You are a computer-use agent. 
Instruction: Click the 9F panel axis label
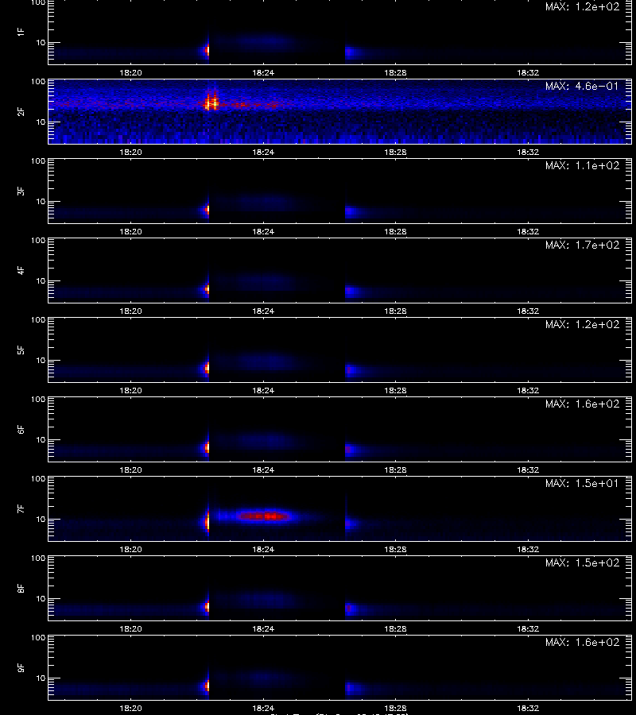tap(21, 667)
